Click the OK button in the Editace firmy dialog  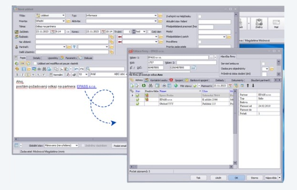pyautogui.click(x=236, y=177)
